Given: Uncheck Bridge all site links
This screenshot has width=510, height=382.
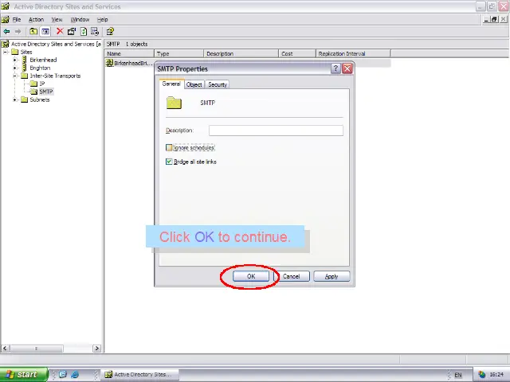Looking at the screenshot, I should [x=169, y=162].
